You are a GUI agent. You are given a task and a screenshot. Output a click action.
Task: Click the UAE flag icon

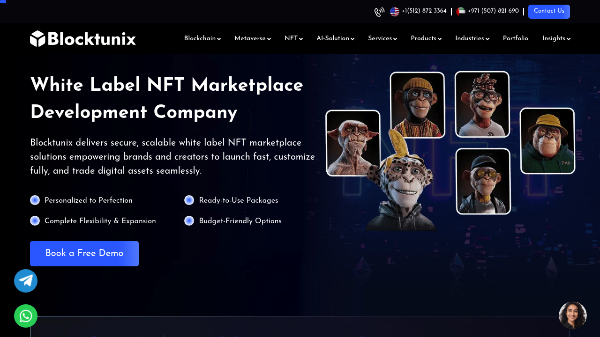click(x=461, y=12)
